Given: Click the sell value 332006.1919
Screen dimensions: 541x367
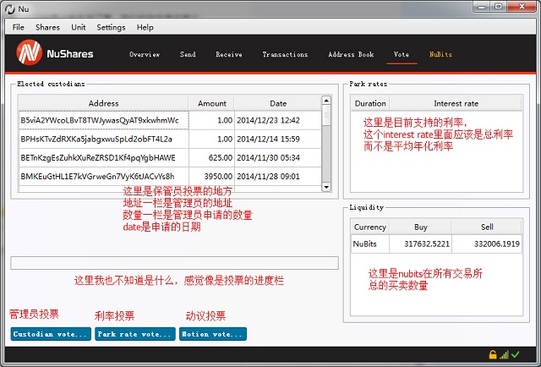Looking at the screenshot, I should [x=487, y=244].
